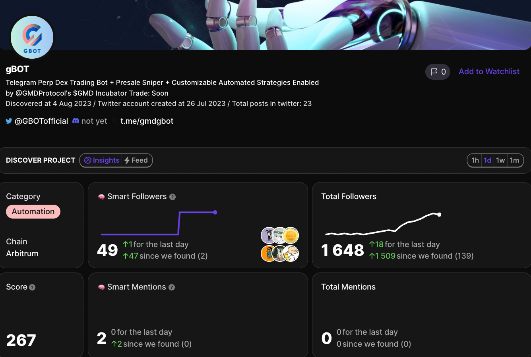Click the brain icon beside Smart Mentions
The width and height of the screenshot is (531, 357).
101,287
